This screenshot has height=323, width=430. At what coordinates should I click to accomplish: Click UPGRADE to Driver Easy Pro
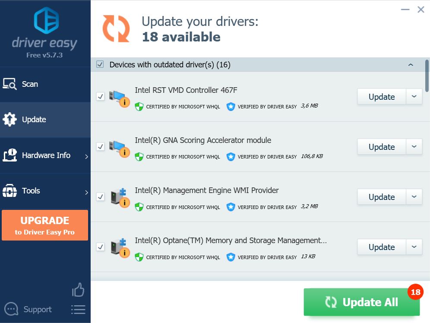(x=45, y=225)
